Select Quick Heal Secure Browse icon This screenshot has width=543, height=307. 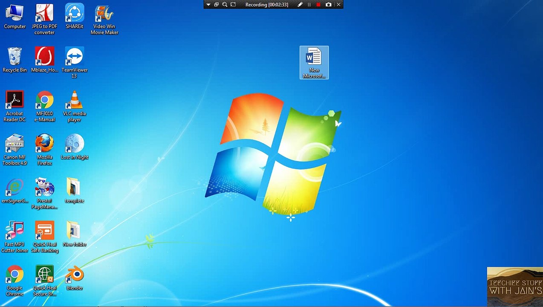pos(44,281)
